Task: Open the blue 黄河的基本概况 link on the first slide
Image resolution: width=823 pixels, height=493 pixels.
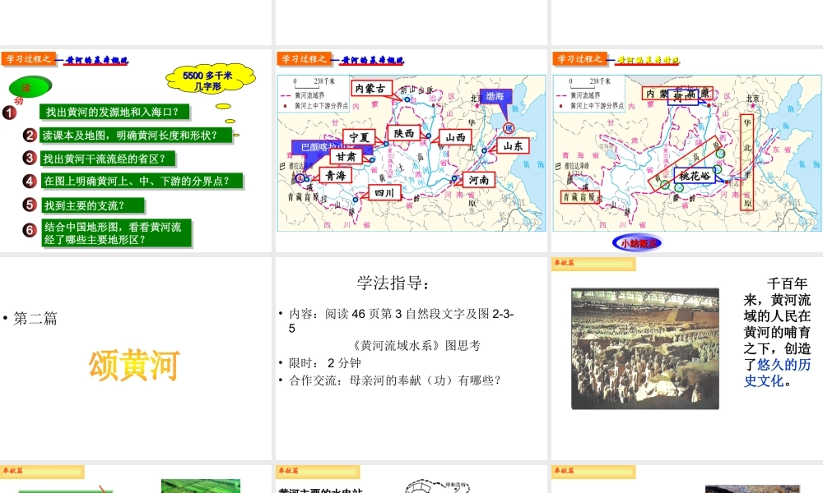Action: coord(96,61)
